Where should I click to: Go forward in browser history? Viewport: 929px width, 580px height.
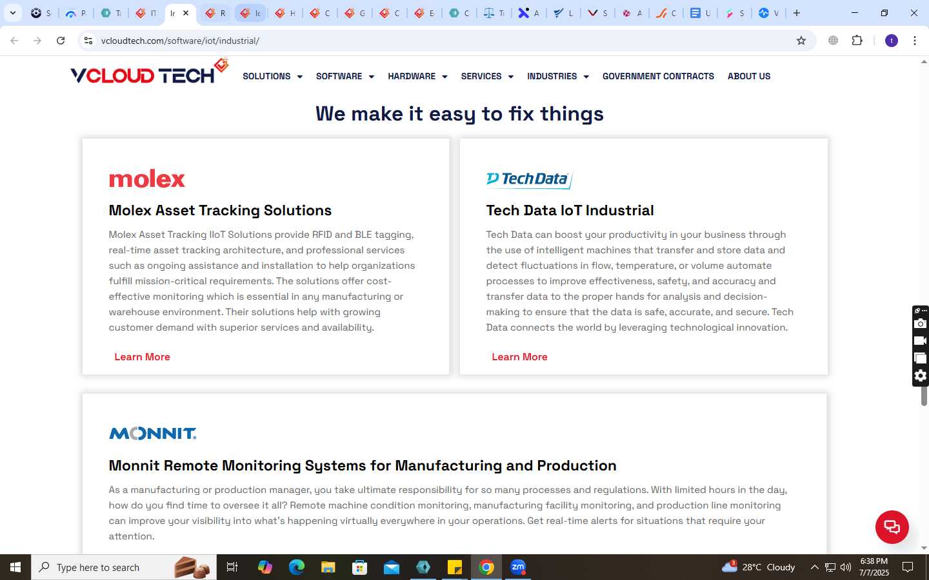pos(37,41)
